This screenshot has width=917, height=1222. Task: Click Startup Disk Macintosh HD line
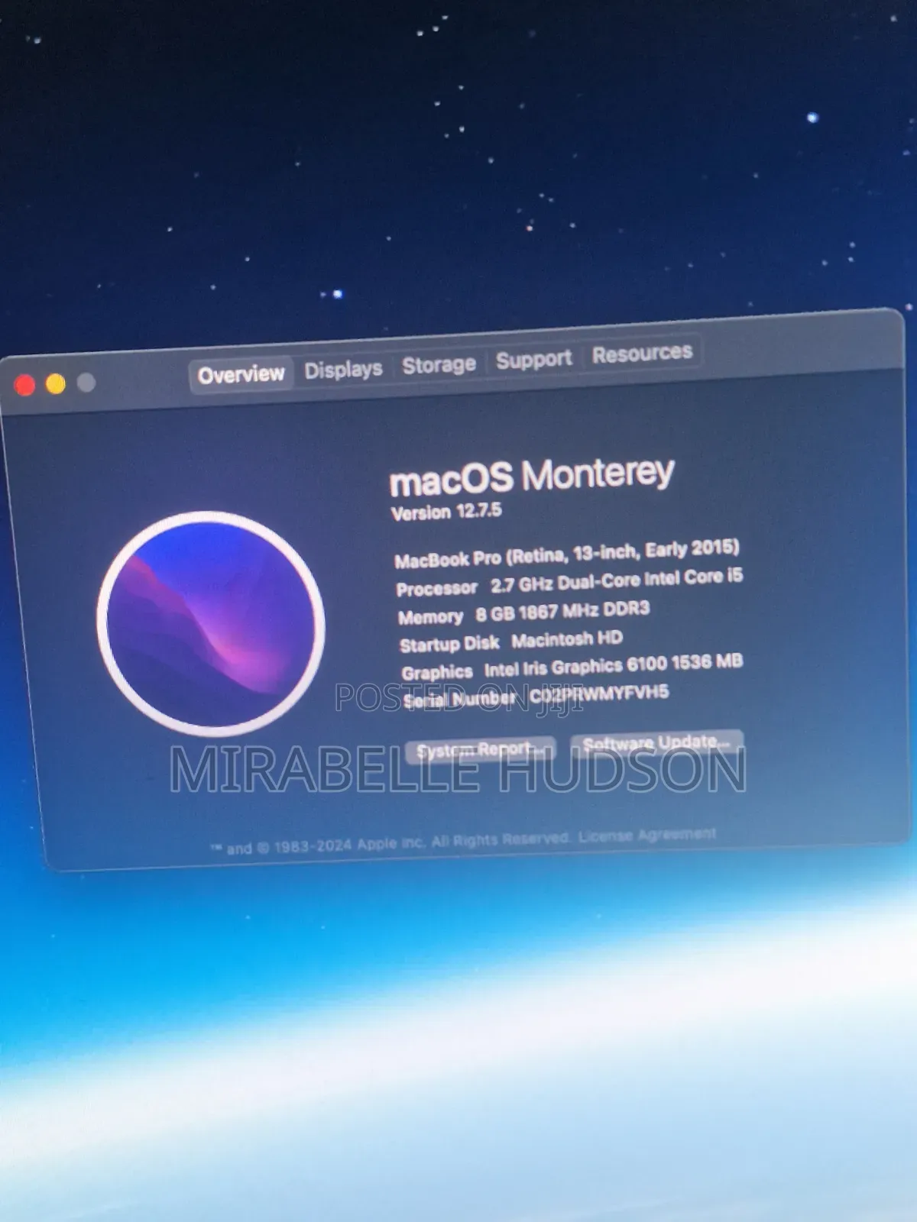pos(511,642)
